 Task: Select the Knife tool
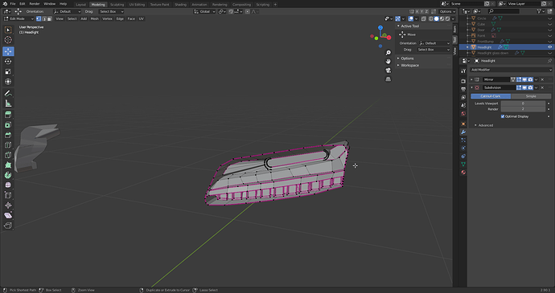pos(8,155)
